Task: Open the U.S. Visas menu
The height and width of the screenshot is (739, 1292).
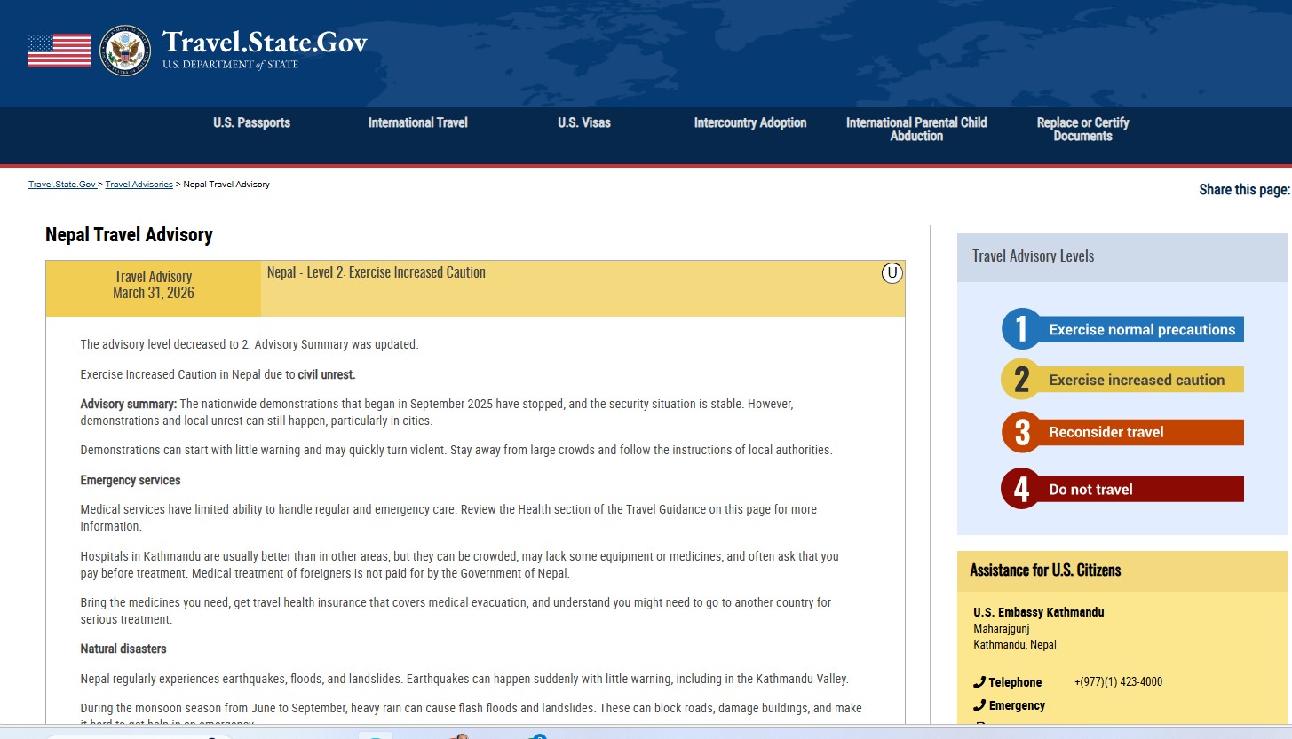Action: (583, 123)
